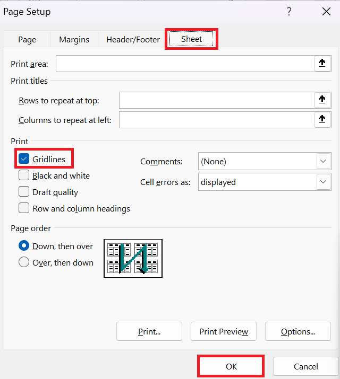Enable Black and white printing
The image size is (340, 379).
pos(24,175)
